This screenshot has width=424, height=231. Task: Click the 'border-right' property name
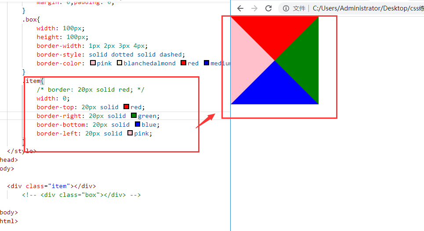click(x=59, y=116)
